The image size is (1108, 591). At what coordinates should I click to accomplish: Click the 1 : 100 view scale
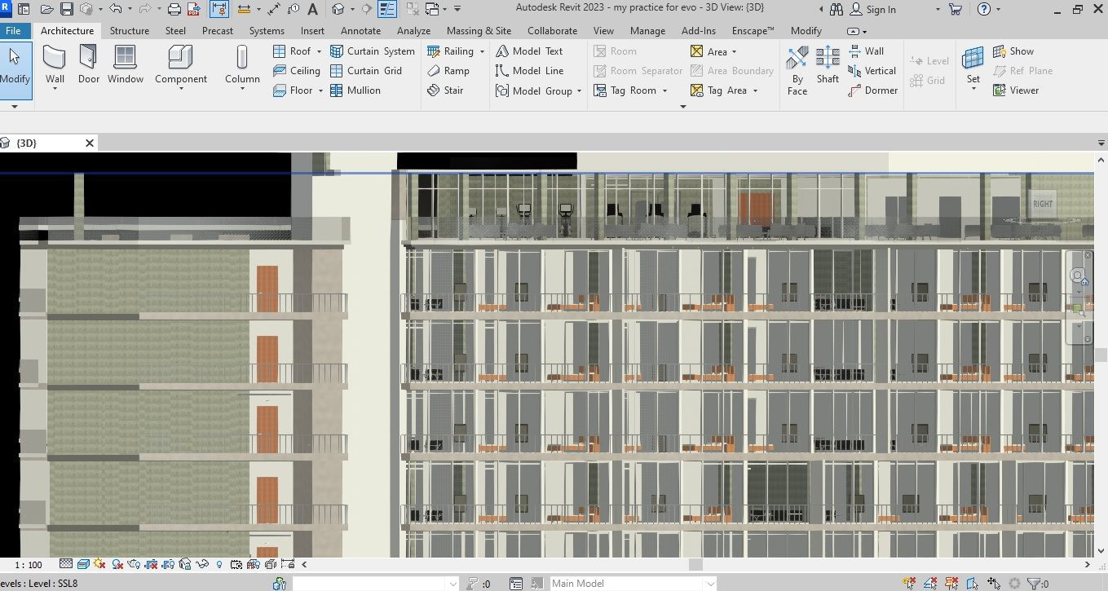coord(29,565)
